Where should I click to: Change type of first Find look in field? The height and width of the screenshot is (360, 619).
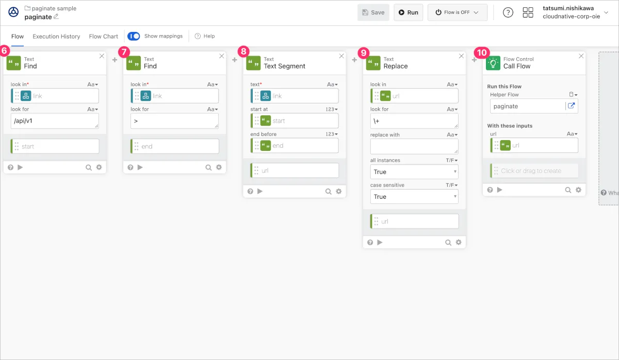coord(93,84)
